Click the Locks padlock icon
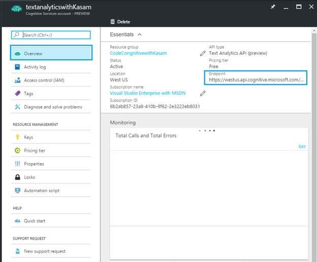The image size is (317, 262). pos(18,177)
